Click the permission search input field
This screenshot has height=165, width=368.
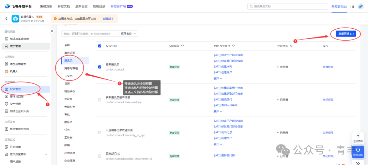click(90, 33)
